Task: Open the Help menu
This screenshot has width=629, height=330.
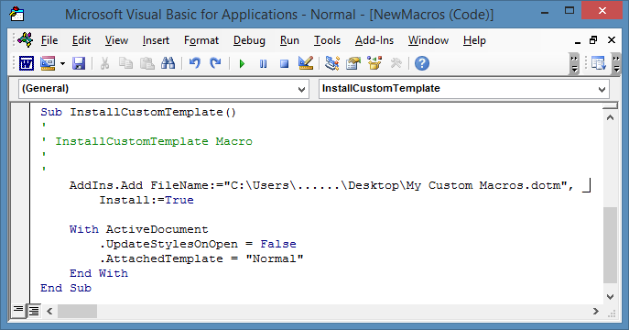Action: [x=474, y=40]
